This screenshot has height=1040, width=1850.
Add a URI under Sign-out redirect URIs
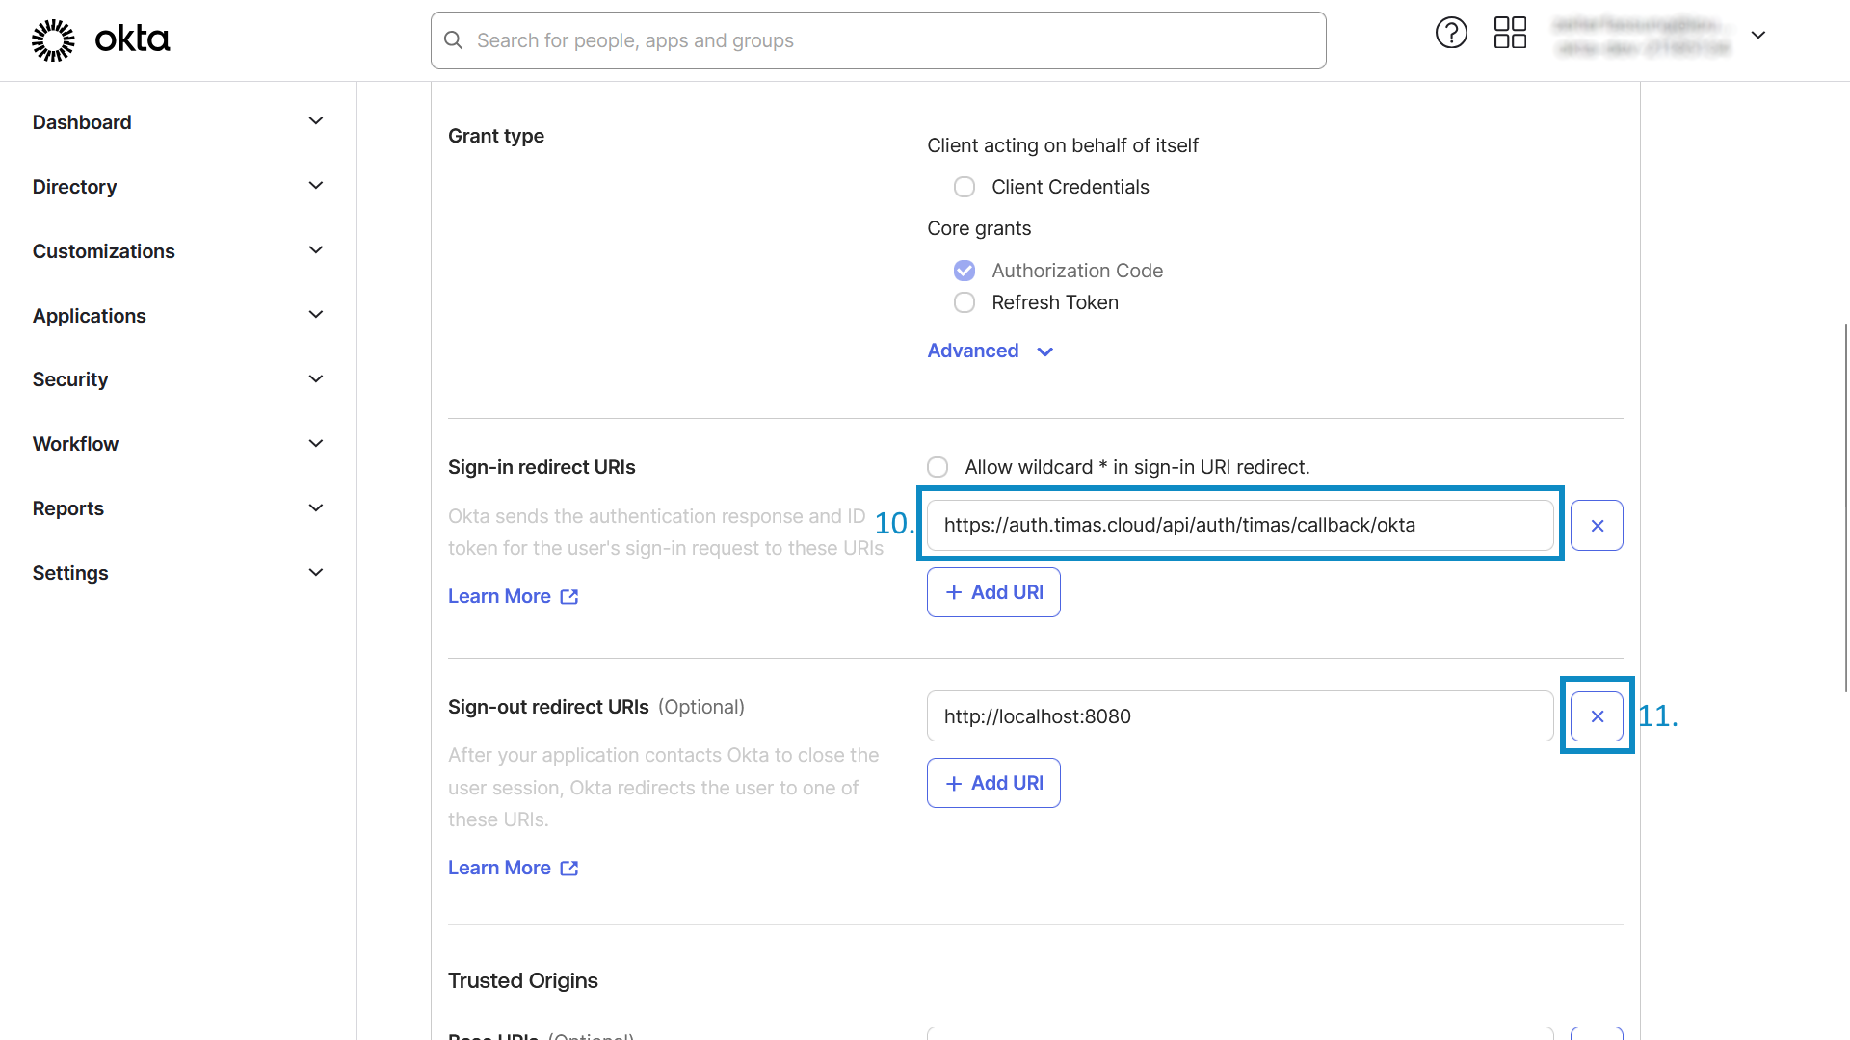(x=993, y=783)
